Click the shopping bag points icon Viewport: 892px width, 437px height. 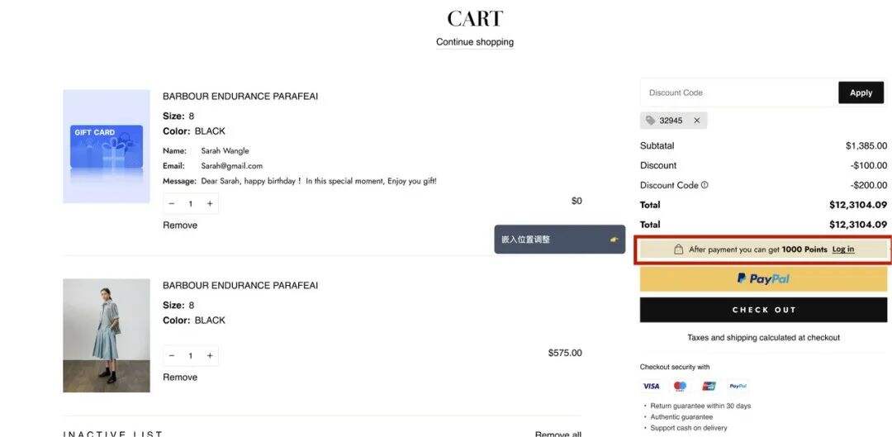click(x=678, y=249)
